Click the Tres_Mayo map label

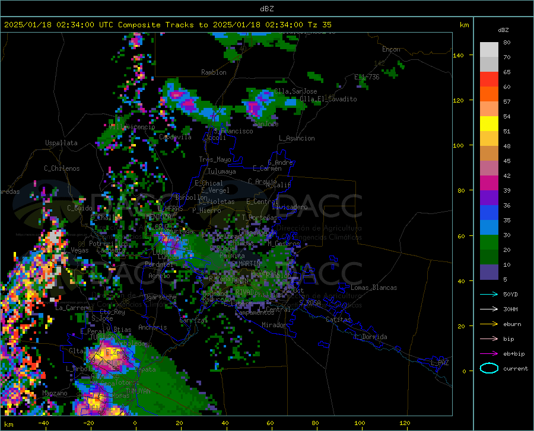pyautogui.click(x=215, y=159)
